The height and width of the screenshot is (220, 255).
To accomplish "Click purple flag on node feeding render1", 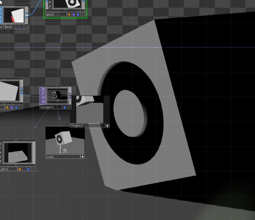I will point(12,107).
